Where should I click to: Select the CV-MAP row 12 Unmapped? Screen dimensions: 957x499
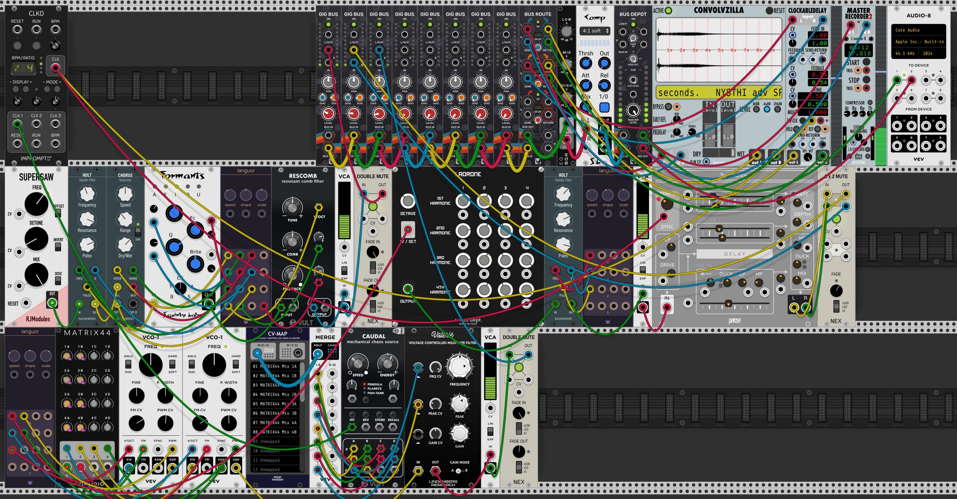(x=275, y=469)
